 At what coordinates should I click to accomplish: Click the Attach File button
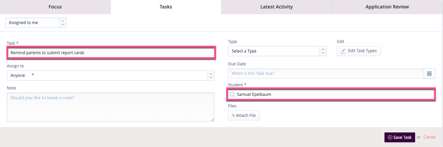coord(244,115)
